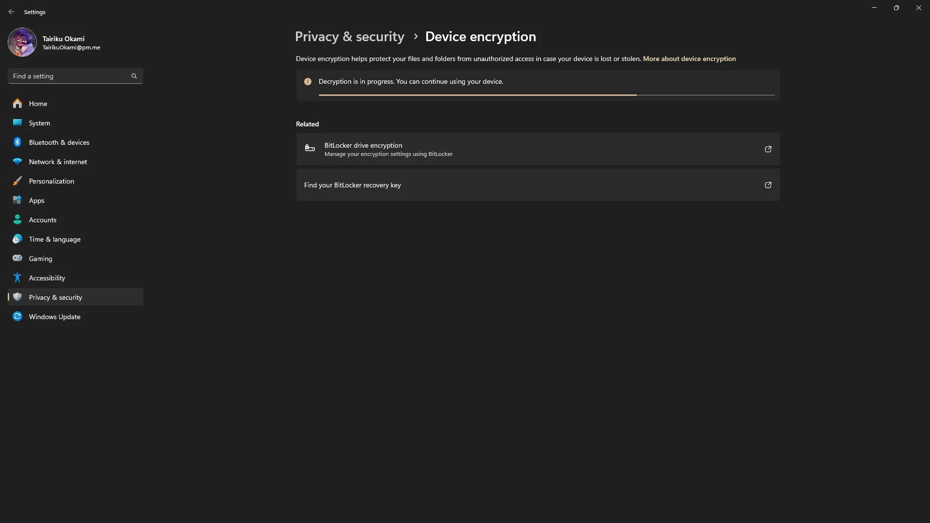Open Bluetooth & devices via its icon
Viewport: 930px width, 523px height.
point(17,142)
